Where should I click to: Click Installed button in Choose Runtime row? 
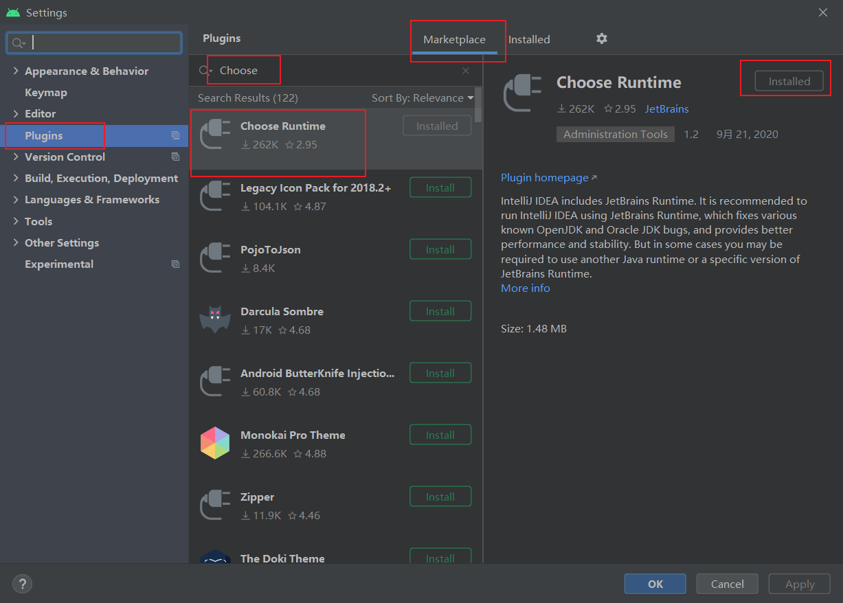click(x=437, y=126)
